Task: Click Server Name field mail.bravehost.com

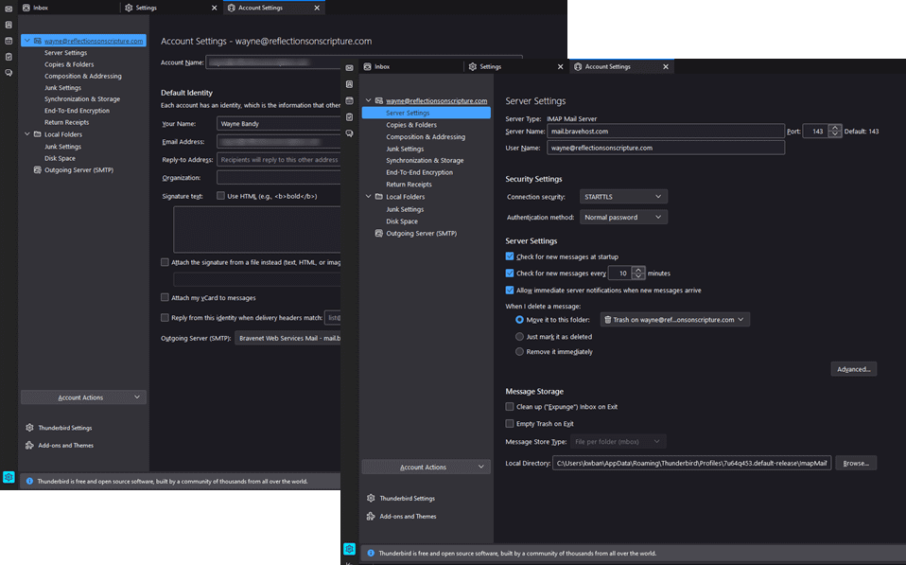Action: pos(666,132)
